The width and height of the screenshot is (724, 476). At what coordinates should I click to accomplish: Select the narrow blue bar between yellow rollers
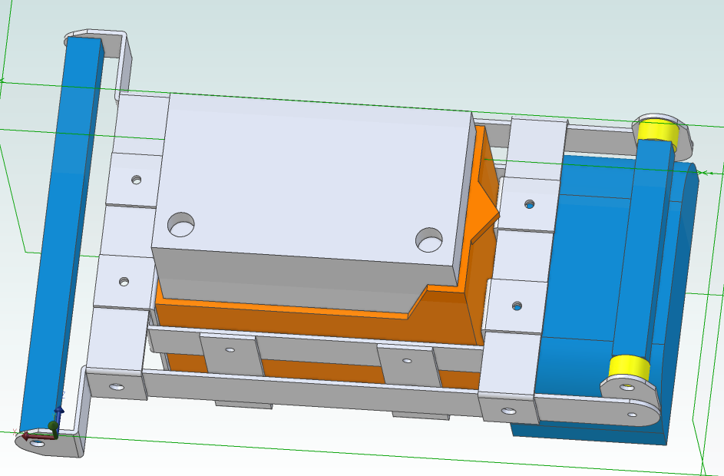click(644, 250)
